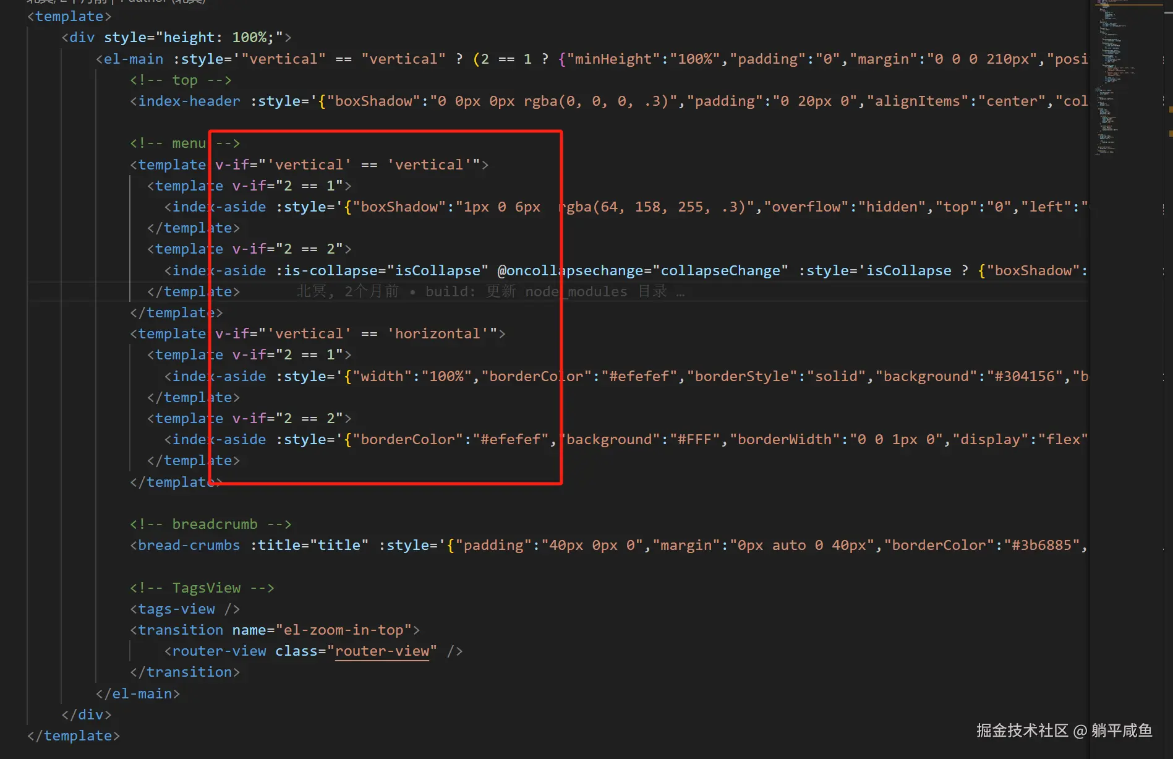The height and width of the screenshot is (759, 1173).
Task: Click the closing div tag
Action: click(87, 714)
